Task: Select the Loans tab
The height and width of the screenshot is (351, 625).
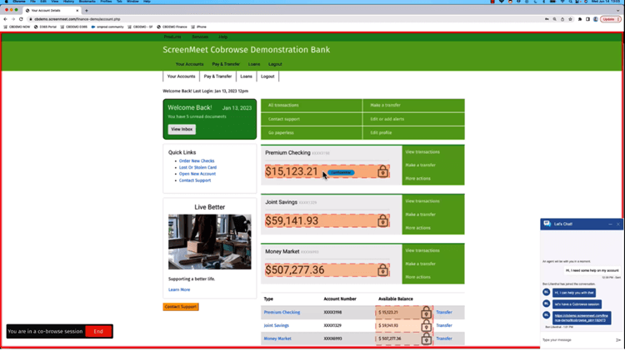Action: click(247, 77)
